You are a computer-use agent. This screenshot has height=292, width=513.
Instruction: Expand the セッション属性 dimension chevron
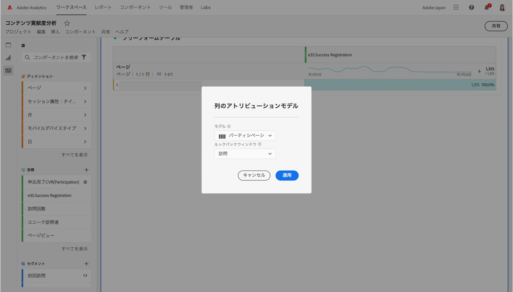pyautogui.click(x=85, y=101)
